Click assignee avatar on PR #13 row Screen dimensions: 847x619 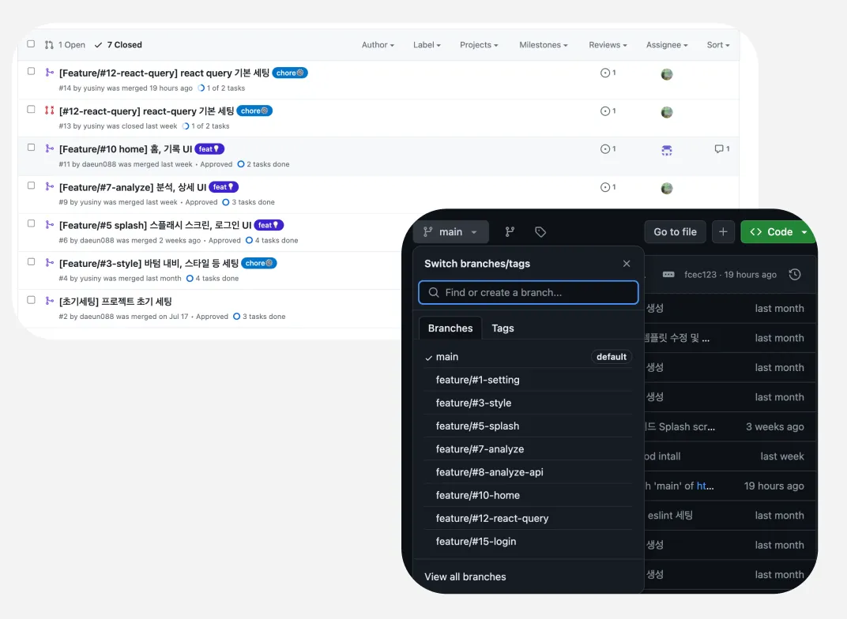coord(667,112)
